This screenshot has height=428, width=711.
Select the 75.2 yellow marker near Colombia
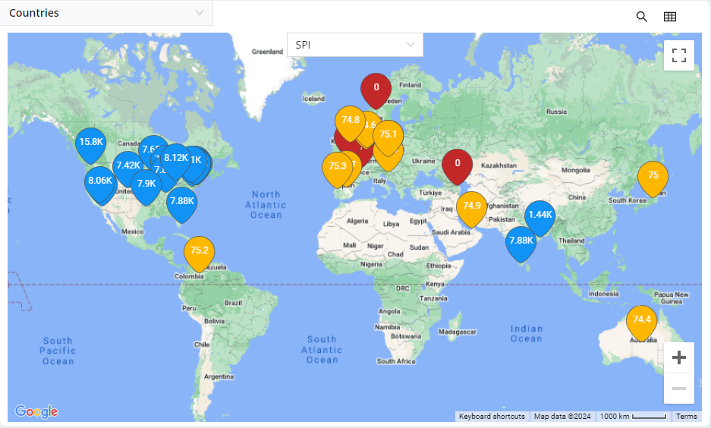199,254
